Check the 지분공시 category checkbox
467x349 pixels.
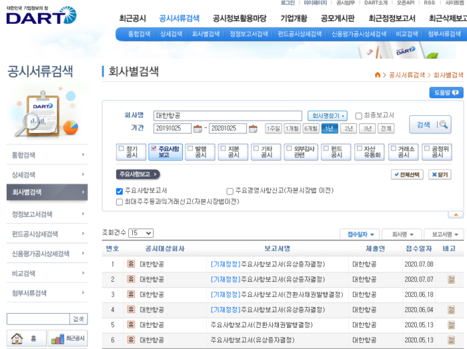(x=223, y=149)
